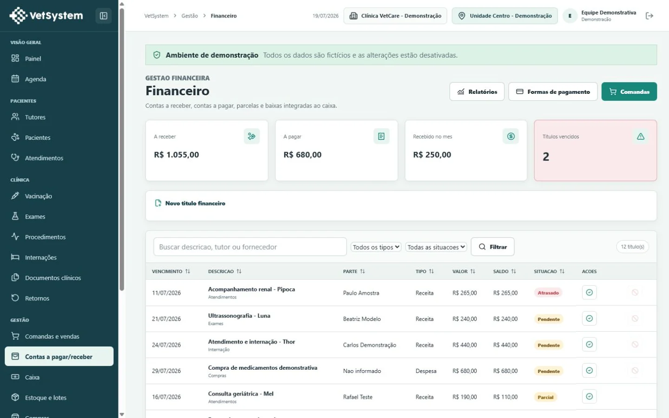Click the Estoque e lotes box icon
This screenshot has width=669, height=418.
point(15,397)
